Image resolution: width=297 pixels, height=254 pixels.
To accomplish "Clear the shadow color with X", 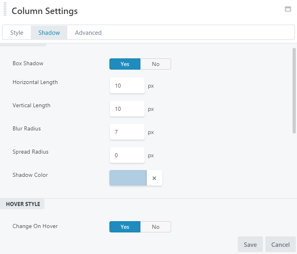I will coord(154,178).
